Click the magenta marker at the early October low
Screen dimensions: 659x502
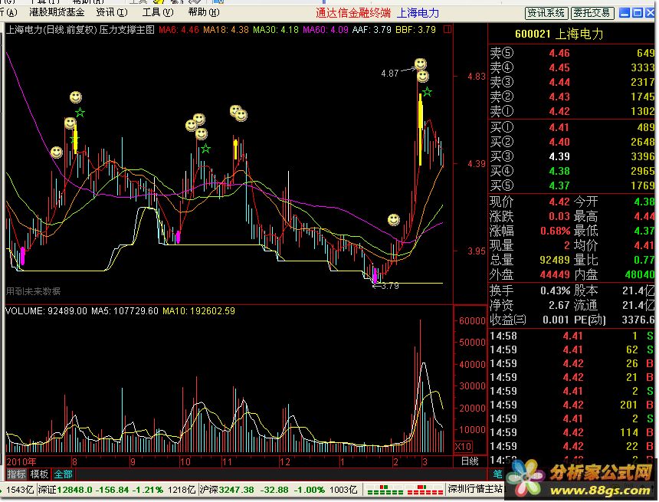point(179,237)
